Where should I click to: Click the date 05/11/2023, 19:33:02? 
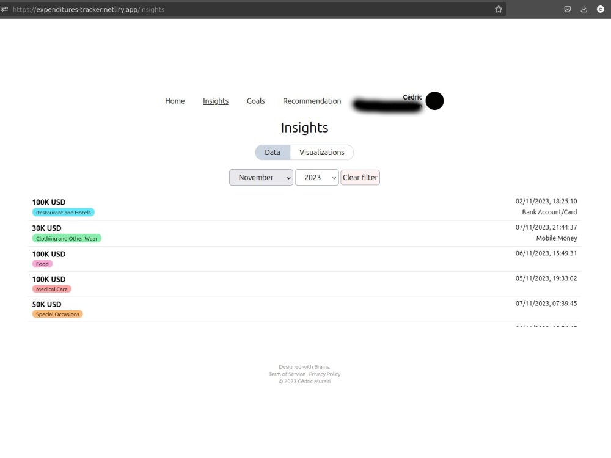546,278
